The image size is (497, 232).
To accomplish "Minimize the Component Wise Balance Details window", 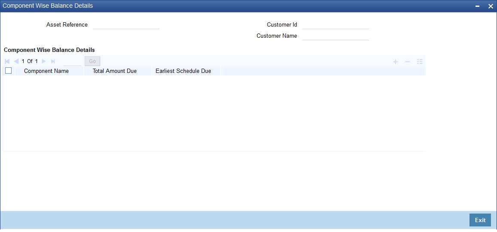I will coord(477,6).
